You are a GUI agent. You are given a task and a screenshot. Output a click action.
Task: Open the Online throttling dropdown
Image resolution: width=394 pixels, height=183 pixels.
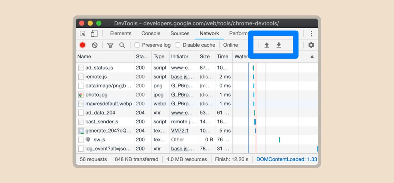[231, 45]
